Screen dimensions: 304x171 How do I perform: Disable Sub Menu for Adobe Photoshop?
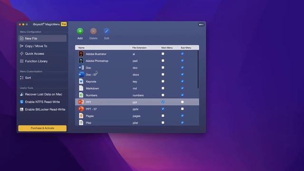182,61
